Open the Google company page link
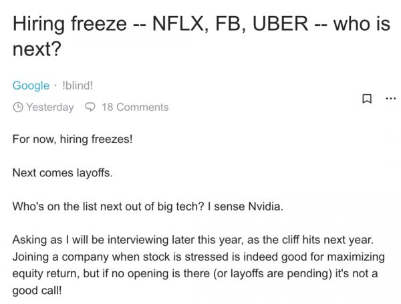The height and width of the screenshot is (304, 401). click(31, 86)
